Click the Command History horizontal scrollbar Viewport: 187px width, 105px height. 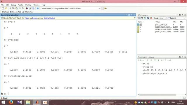coord(158,94)
